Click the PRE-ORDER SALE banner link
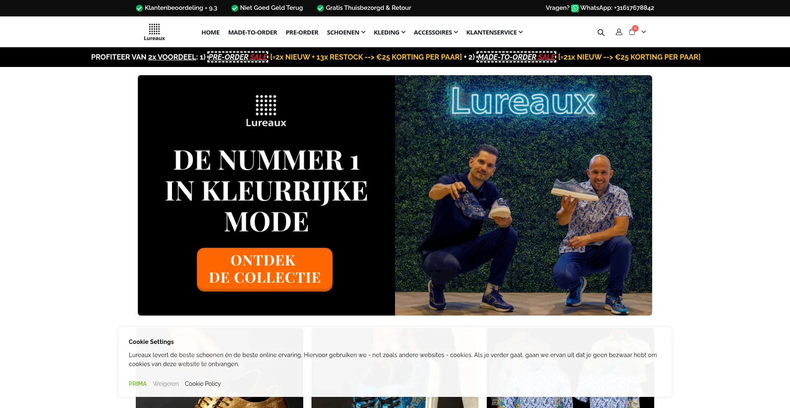 [x=238, y=57]
